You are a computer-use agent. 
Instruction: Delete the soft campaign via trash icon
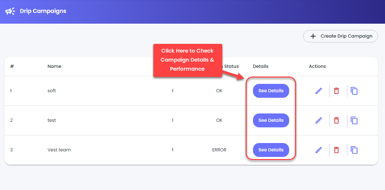336,91
